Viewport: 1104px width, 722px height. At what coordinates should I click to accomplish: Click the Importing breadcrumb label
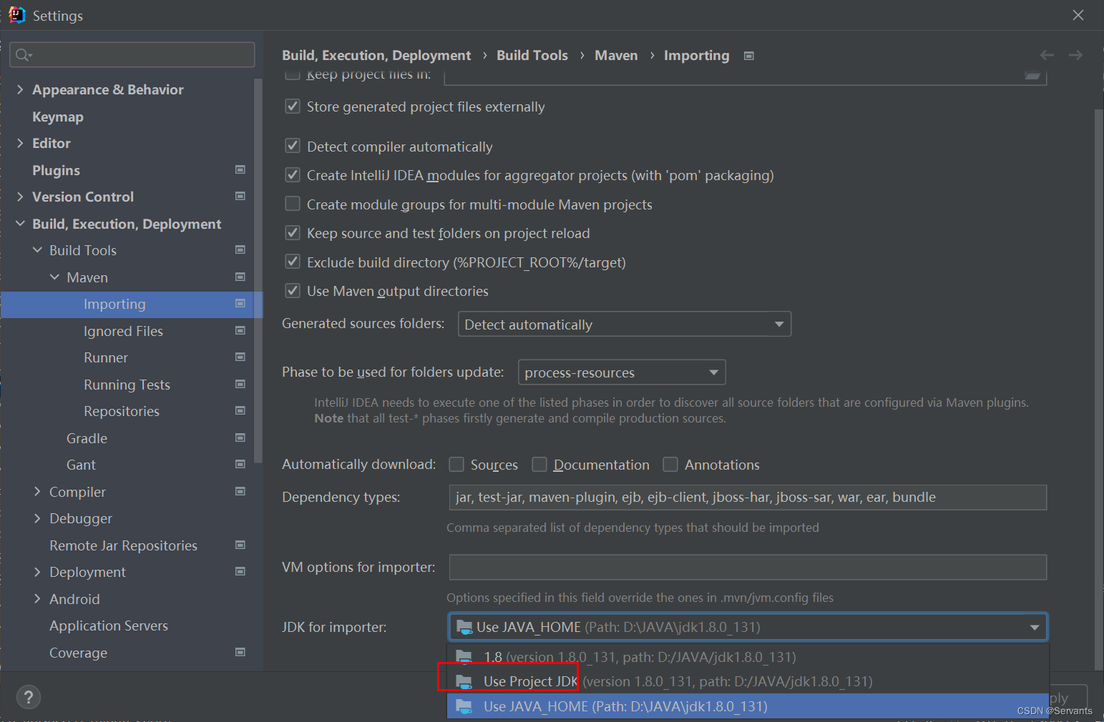pyautogui.click(x=696, y=56)
